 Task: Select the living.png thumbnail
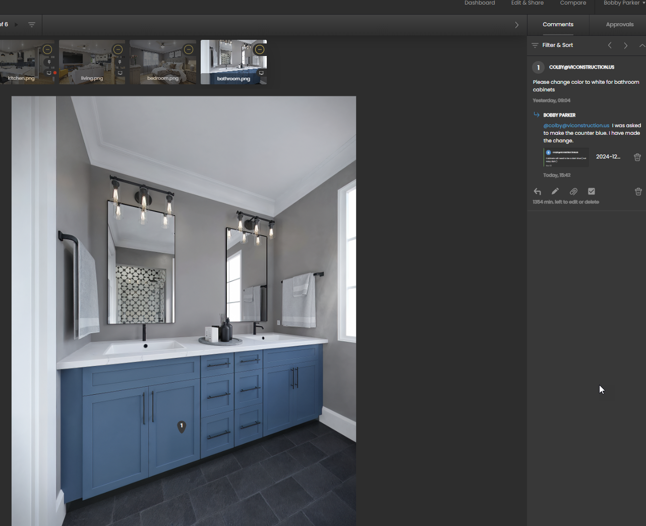tap(92, 62)
